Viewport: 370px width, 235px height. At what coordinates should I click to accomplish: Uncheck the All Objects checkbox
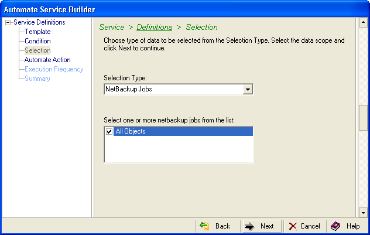pyautogui.click(x=109, y=131)
